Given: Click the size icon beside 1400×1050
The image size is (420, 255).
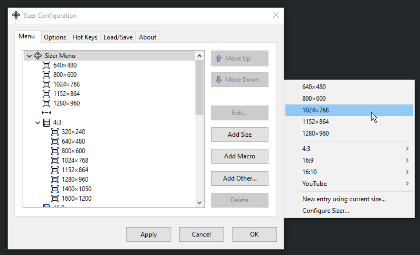Looking at the screenshot, I should pyautogui.click(x=55, y=189).
